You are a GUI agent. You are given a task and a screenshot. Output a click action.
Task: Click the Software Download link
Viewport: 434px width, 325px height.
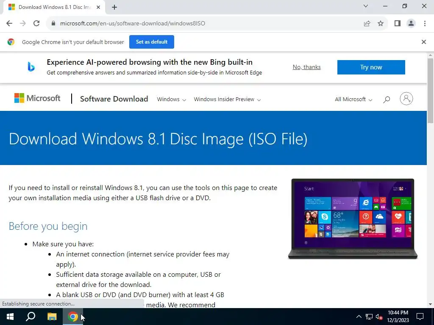(114, 99)
